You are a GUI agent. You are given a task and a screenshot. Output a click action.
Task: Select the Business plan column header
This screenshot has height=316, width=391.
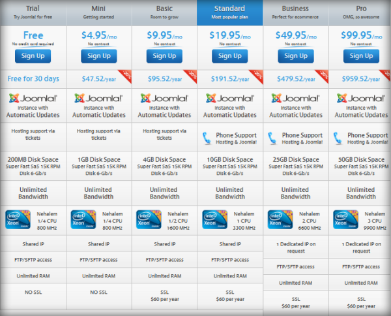tap(295, 12)
